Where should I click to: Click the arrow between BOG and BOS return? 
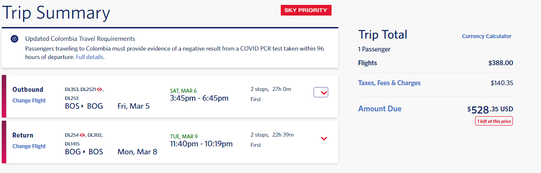pyautogui.click(x=83, y=152)
